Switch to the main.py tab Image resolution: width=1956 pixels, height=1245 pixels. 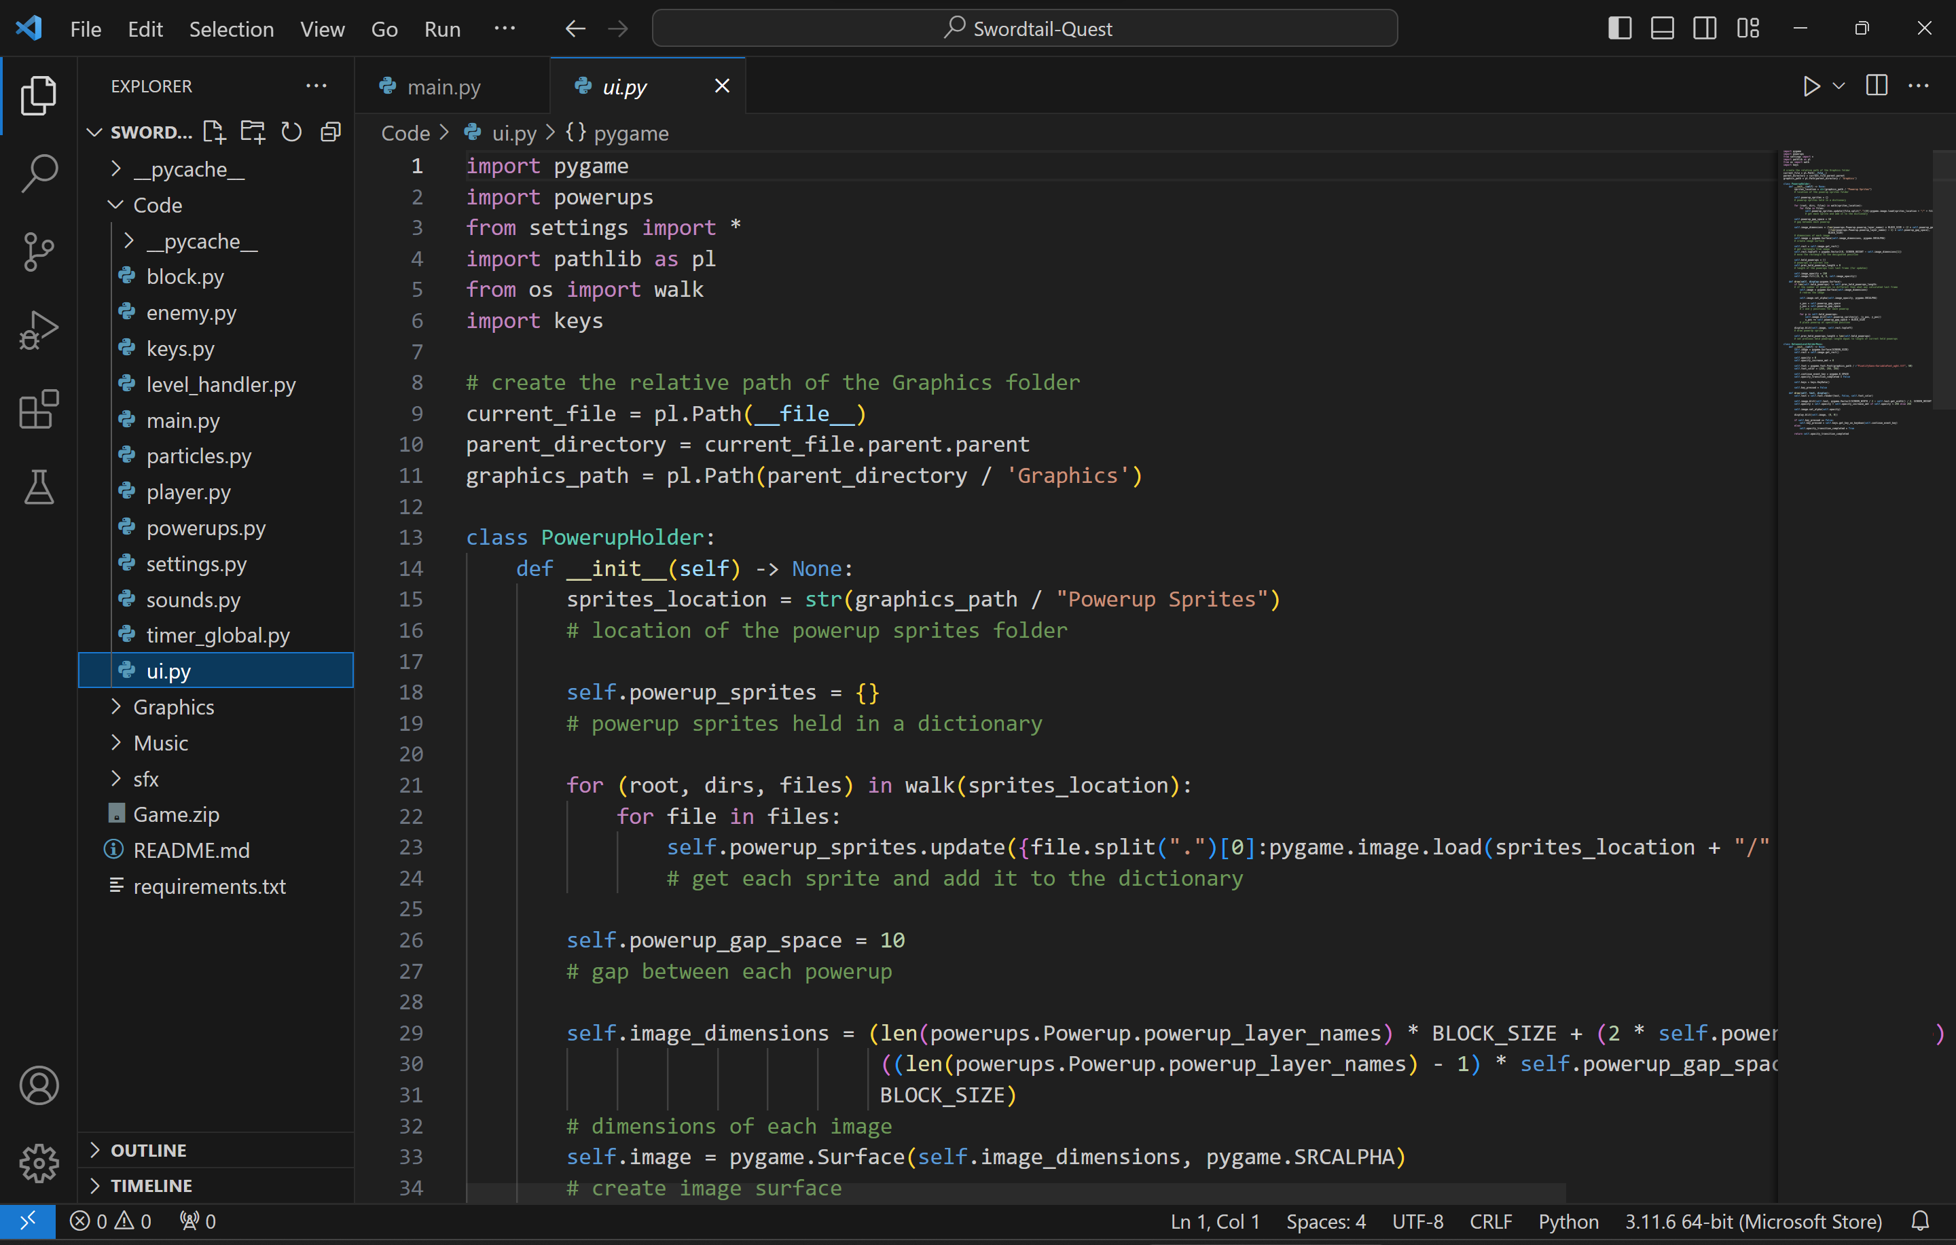[x=443, y=86]
